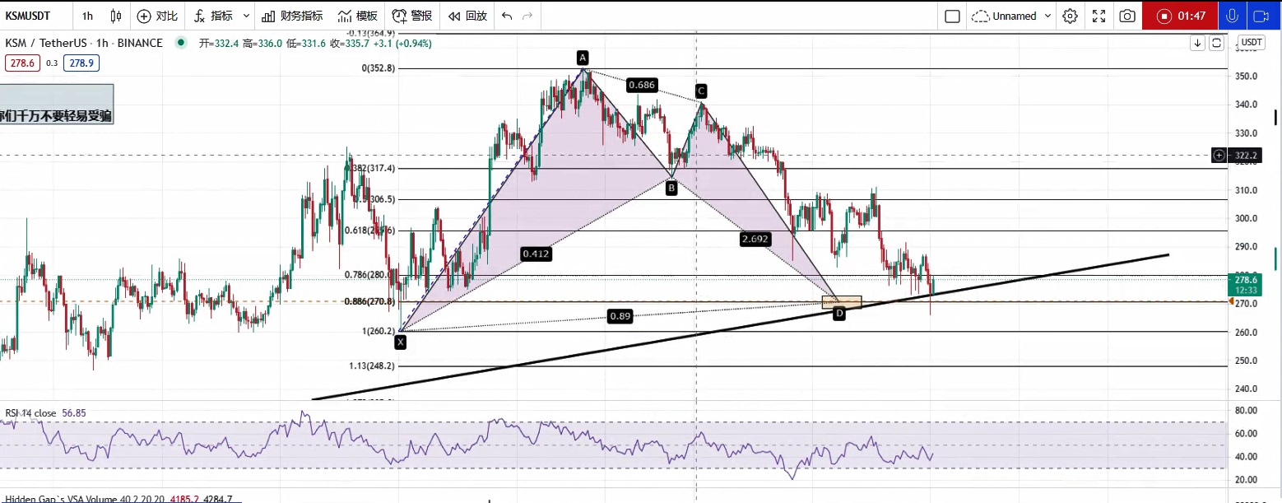
Task: Expand the indicators favorites dropdown arrow
Action: [x=246, y=16]
